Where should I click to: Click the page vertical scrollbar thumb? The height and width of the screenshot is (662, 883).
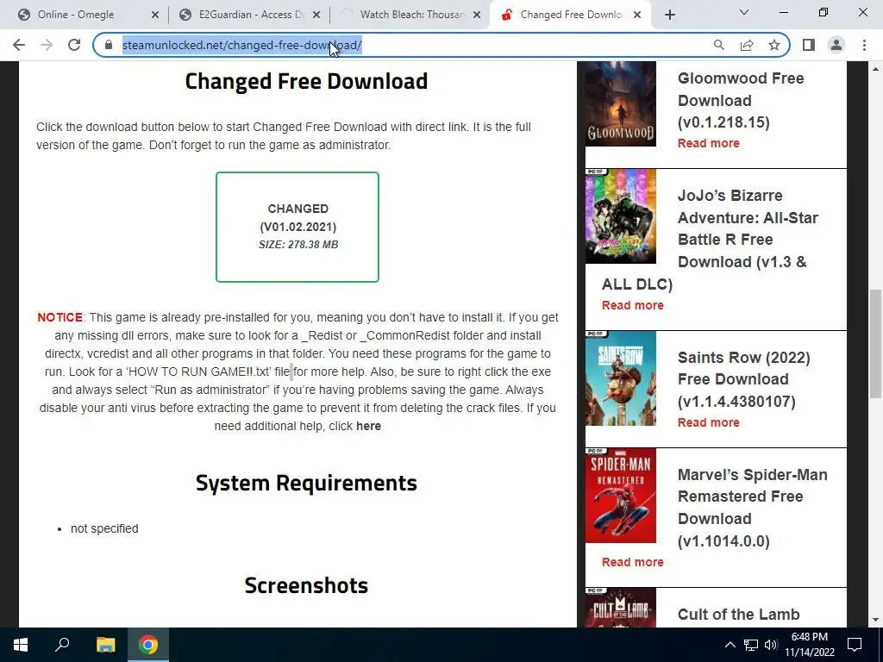coord(875,343)
